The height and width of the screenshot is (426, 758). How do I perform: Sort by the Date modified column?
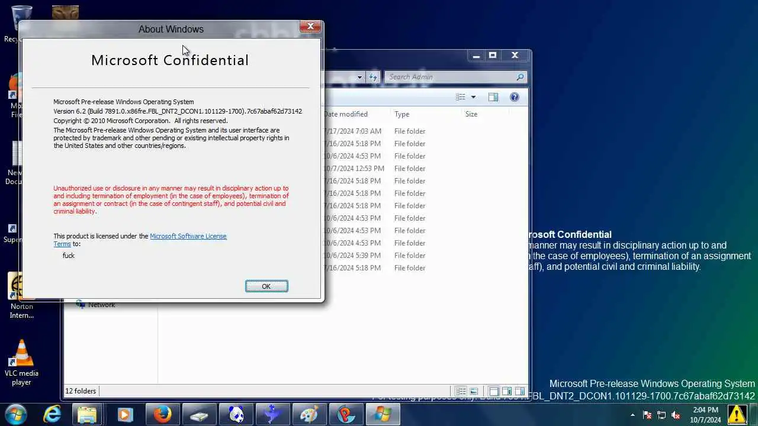coord(356,114)
